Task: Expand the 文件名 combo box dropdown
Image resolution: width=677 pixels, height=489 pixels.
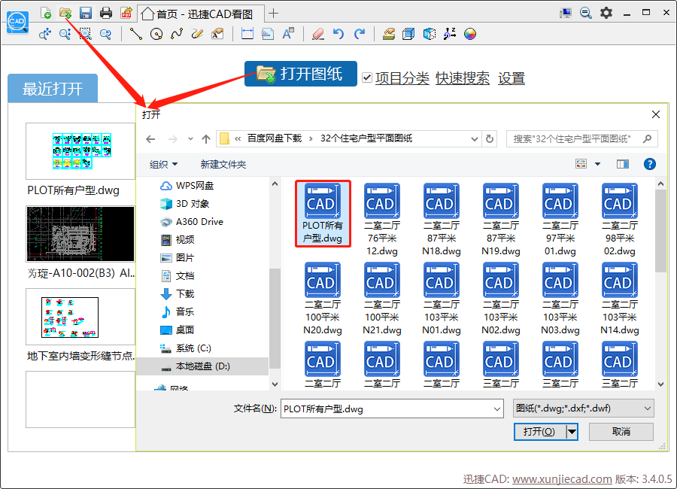Action: 497,409
